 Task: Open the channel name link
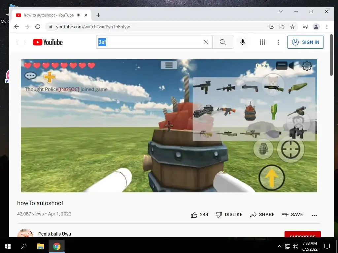point(54,234)
